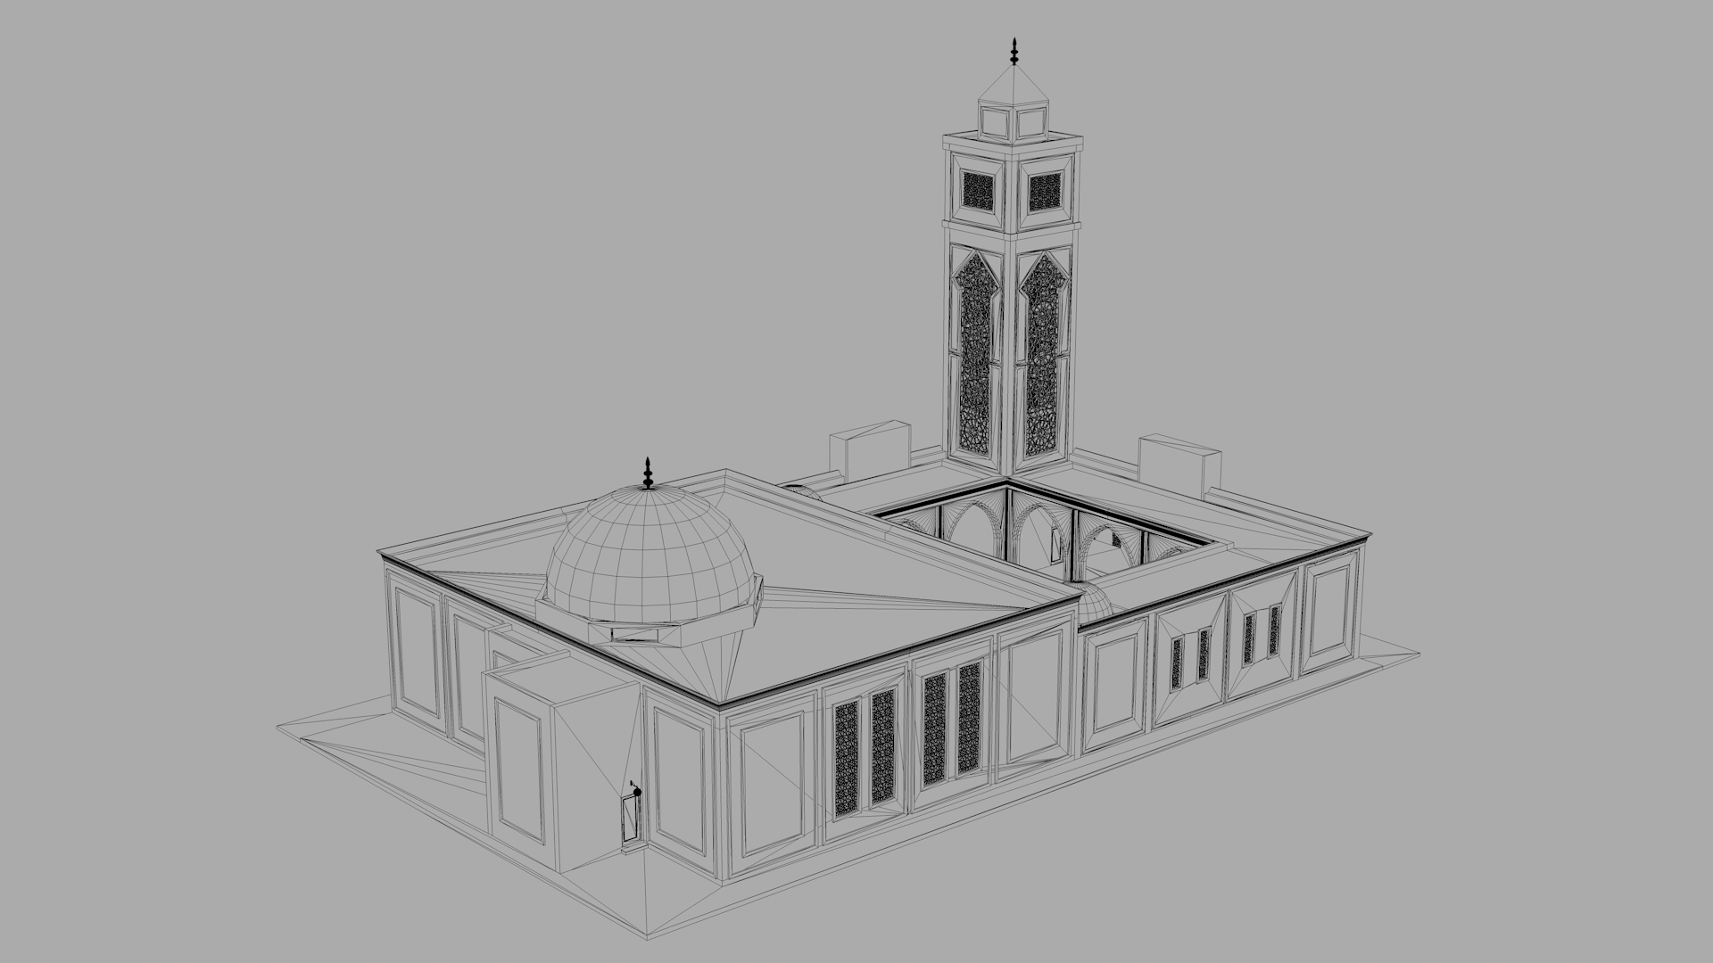This screenshot has width=1713, height=963.
Task: Click the finial at the minaret's very top
Action: click(x=1014, y=52)
